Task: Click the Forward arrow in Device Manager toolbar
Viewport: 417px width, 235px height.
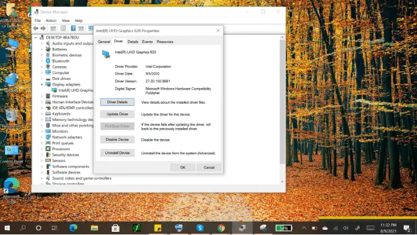Action: point(43,28)
